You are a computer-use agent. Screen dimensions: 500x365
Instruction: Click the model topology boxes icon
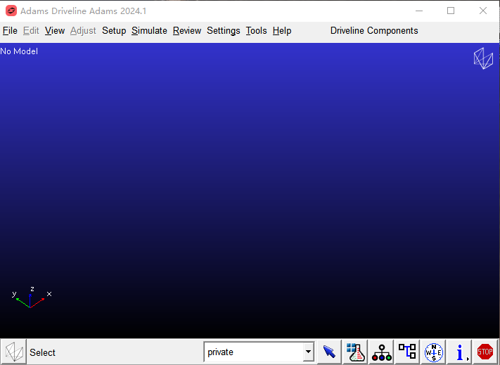coord(408,352)
